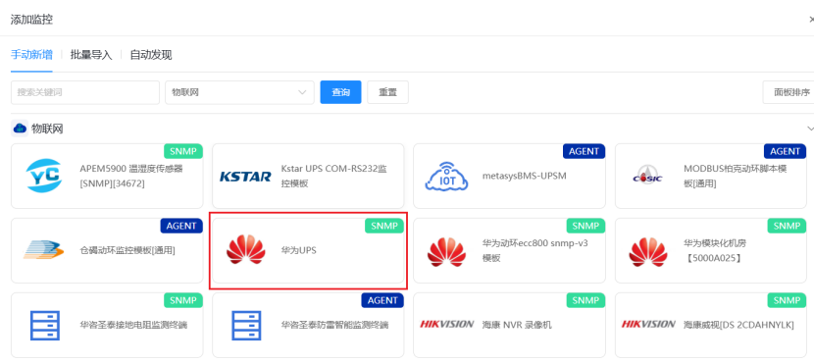Image resolution: width=814 pixels, height=363 pixels.
Task: Click the blue server icon for 华咨圣泰接地电阻监测终端
Action: (44, 325)
